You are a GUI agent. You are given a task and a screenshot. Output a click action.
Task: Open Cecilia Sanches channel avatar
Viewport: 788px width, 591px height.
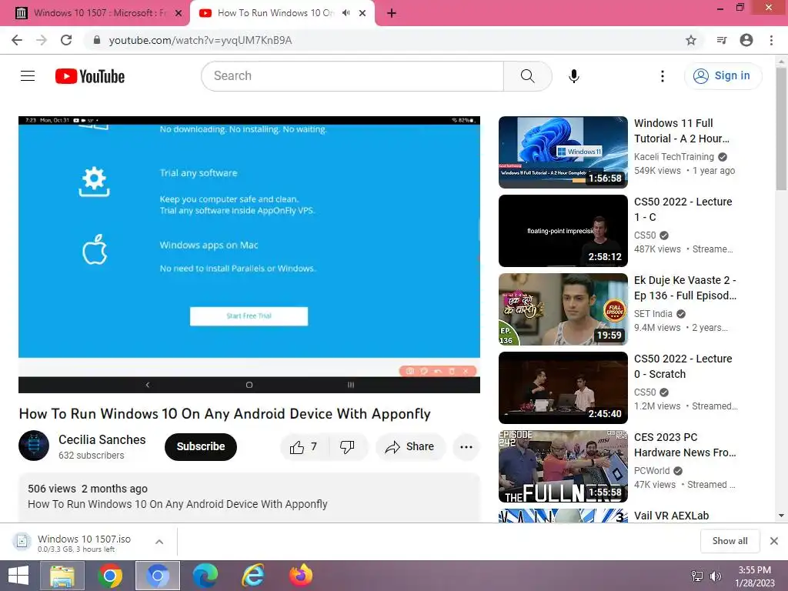pyautogui.click(x=34, y=446)
